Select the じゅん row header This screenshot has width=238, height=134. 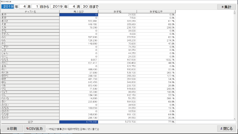pyautogui.click(x=30, y=53)
